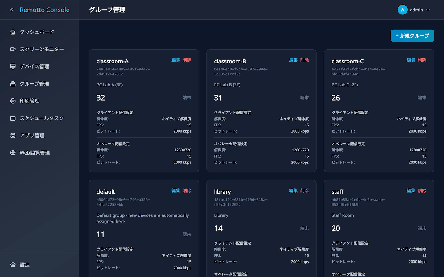Click the Settings gear icon
Image resolution: width=444 pixels, height=277 pixels.
coord(13,265)
